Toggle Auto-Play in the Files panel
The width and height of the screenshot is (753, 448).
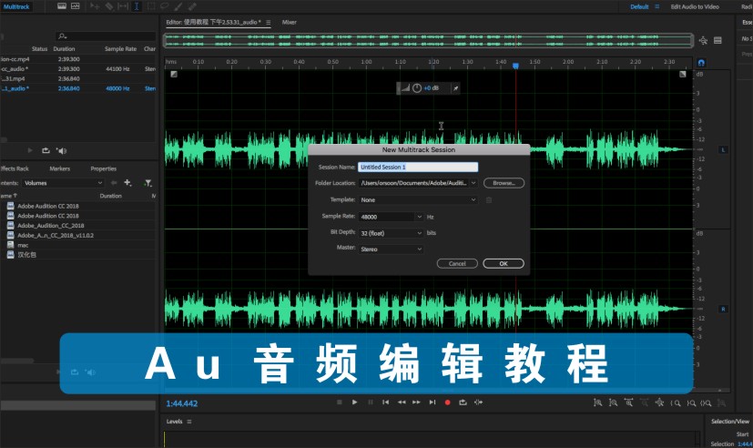click(x=61, y=150)
